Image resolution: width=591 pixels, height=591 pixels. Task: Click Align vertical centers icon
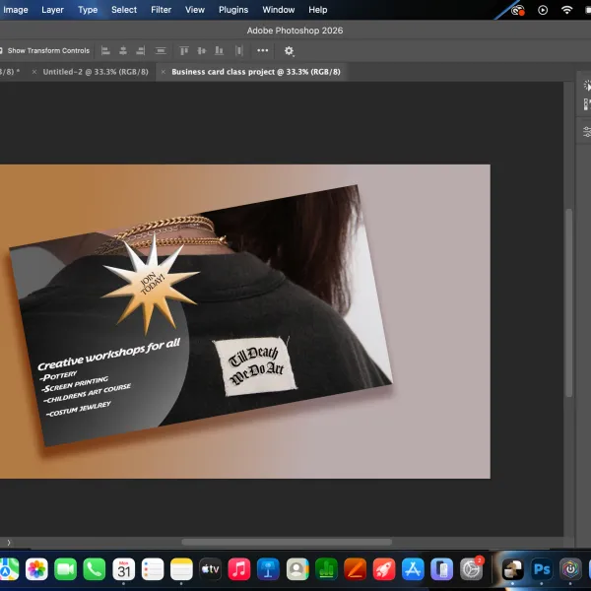coord(202,50)
